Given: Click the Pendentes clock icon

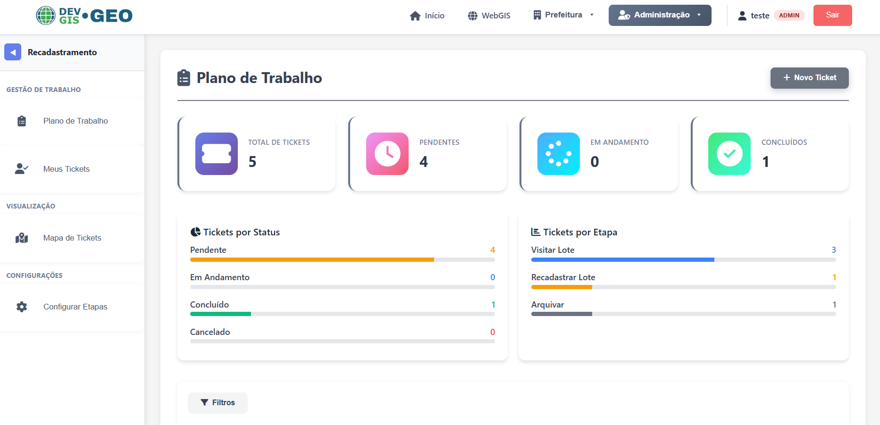Looking at the screenshot, I should point(387,154).
